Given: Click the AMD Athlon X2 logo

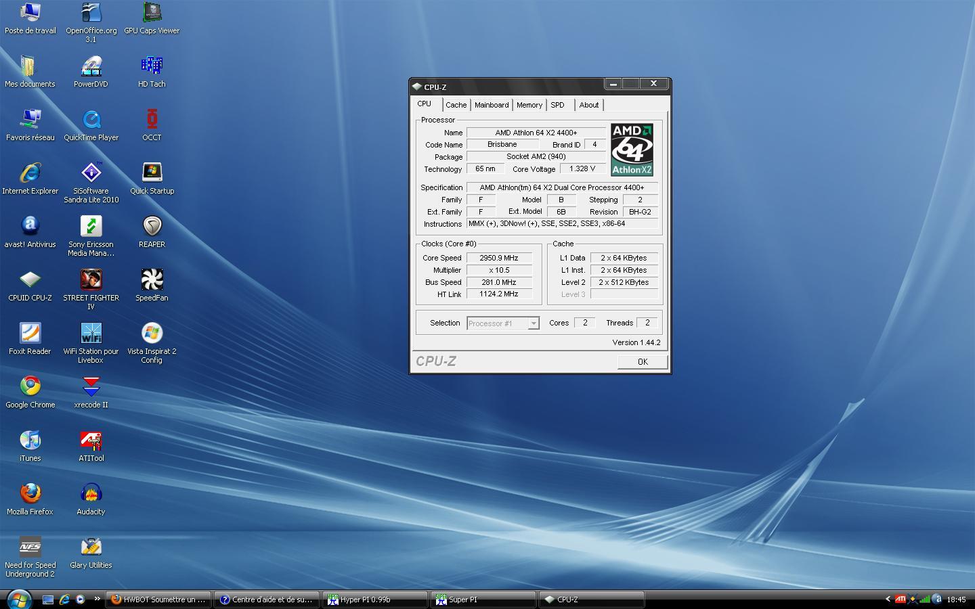Looking at the screenshot, I should (632, 150).
